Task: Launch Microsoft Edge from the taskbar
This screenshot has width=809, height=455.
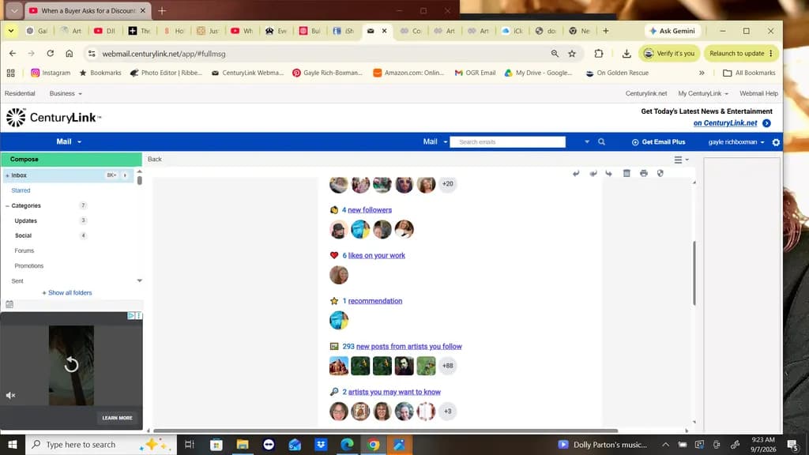Action: click(x=347, y=444)
